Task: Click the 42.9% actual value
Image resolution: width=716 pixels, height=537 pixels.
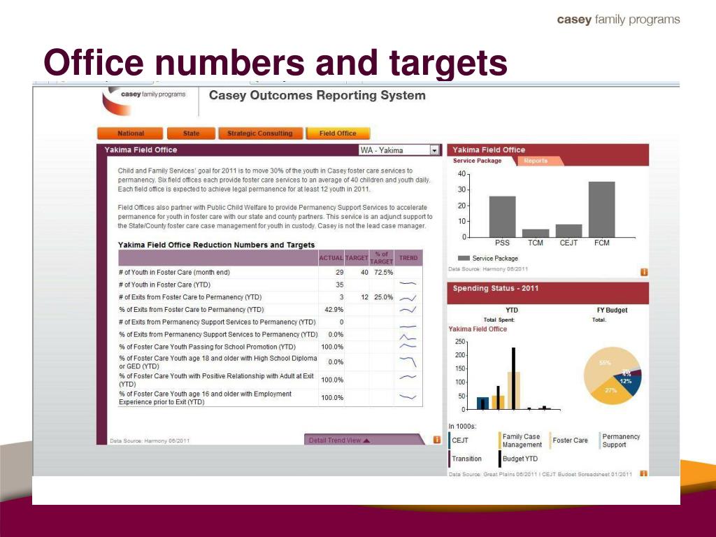Action: pos(334,310)
